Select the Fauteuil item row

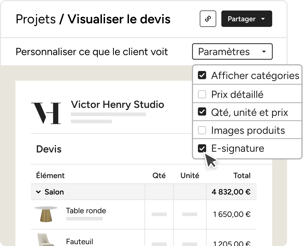coord(143,238)
